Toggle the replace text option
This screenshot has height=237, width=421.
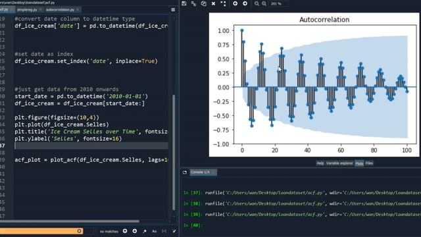[174, 231]
